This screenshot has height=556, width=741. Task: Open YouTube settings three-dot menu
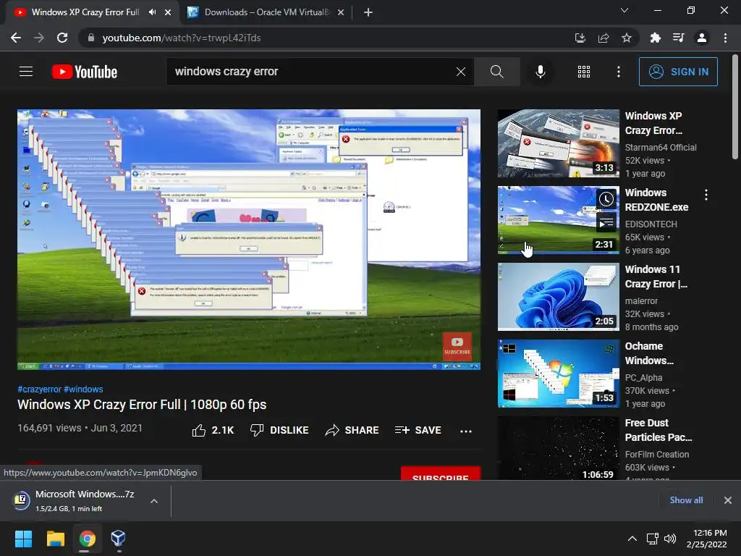click(x=619, y=72)
